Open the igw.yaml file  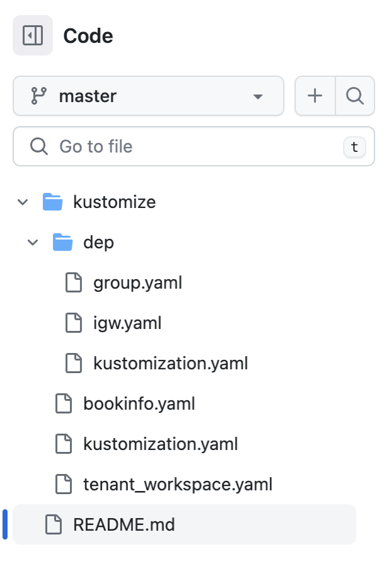pos(127,323)
